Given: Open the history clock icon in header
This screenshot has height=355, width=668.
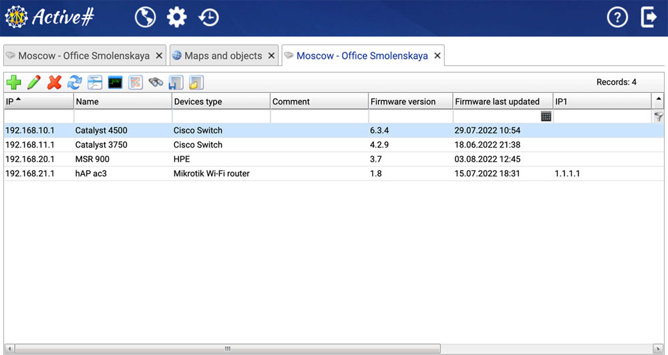Looking at the screenshot, I should tap(209, 17).
